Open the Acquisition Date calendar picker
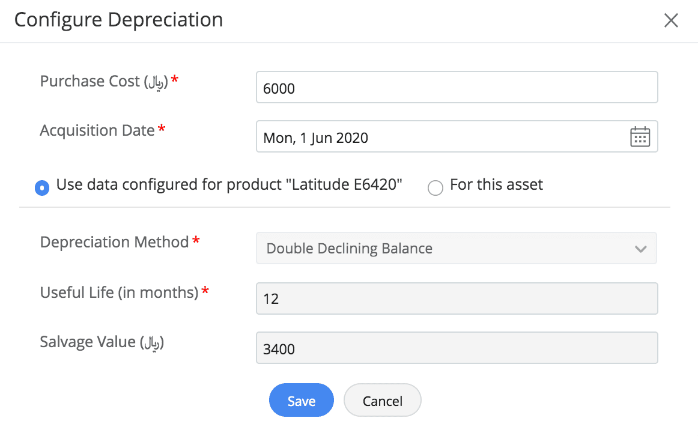This screenshot has width=698, height=436. point(640,137)
